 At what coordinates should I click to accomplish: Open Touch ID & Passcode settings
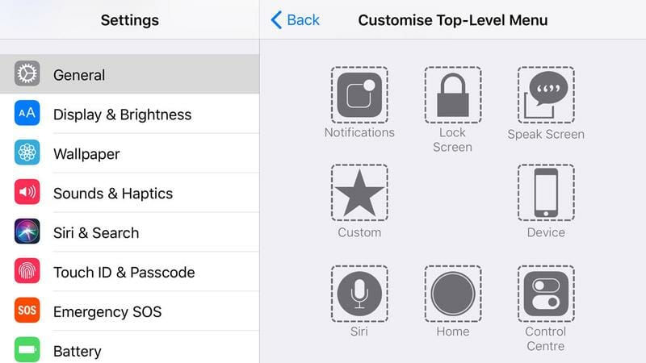point(130,272)
